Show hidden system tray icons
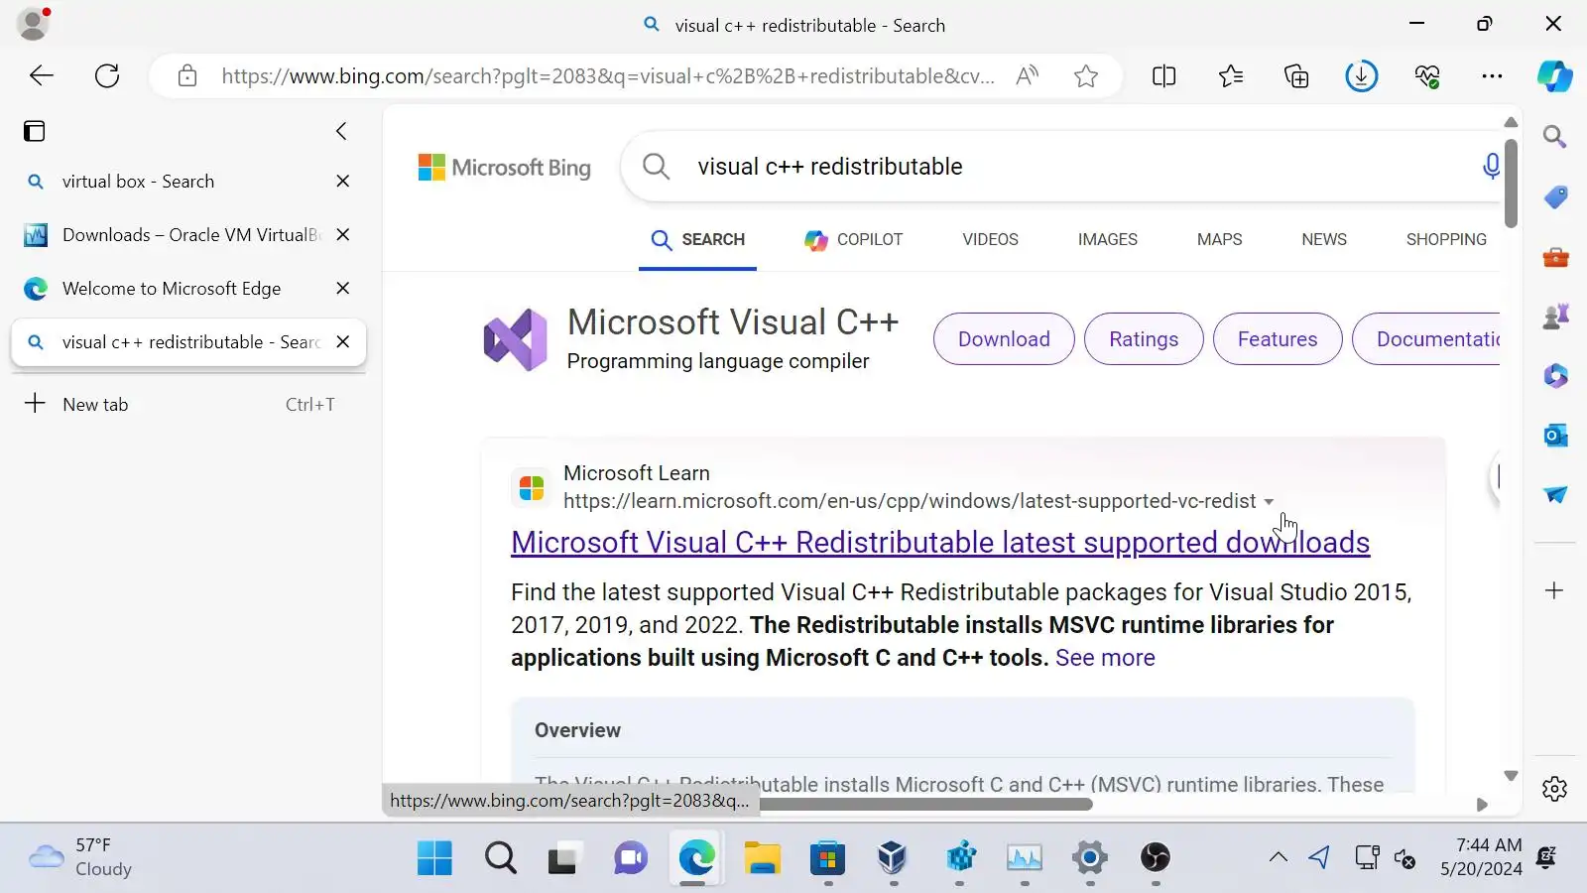Screen dimensions: 1587x893 (x=1279, y=857)
